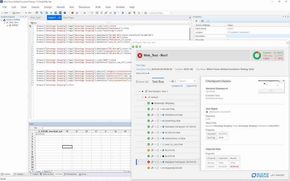The width and height of the screenshot is (290, 181).
Task: Click the Expand All link
Action: coord(191,86)
